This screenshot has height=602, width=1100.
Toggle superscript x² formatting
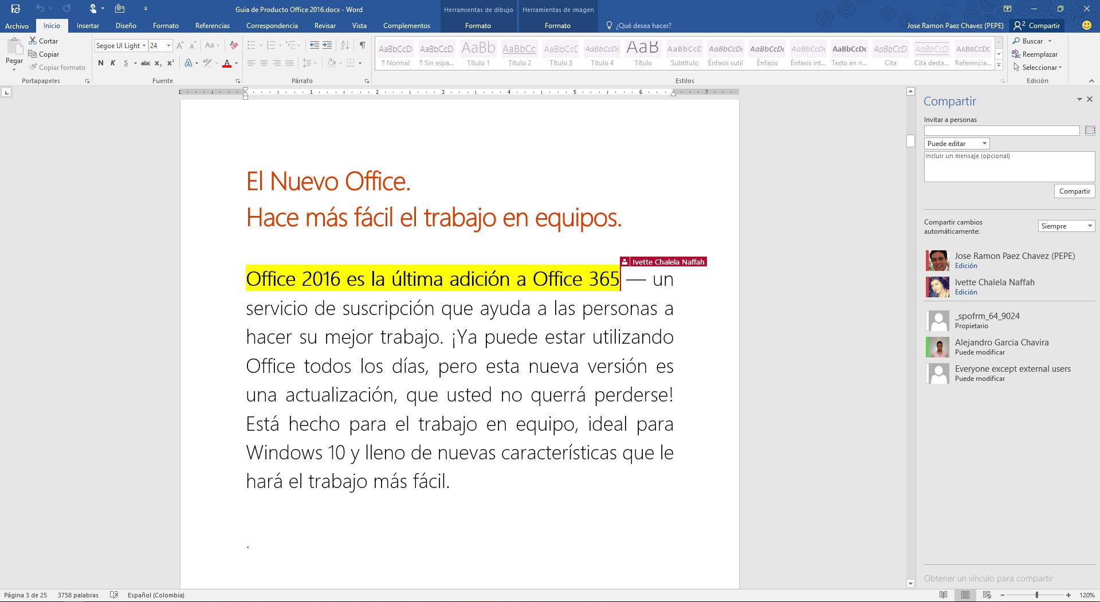171,63
